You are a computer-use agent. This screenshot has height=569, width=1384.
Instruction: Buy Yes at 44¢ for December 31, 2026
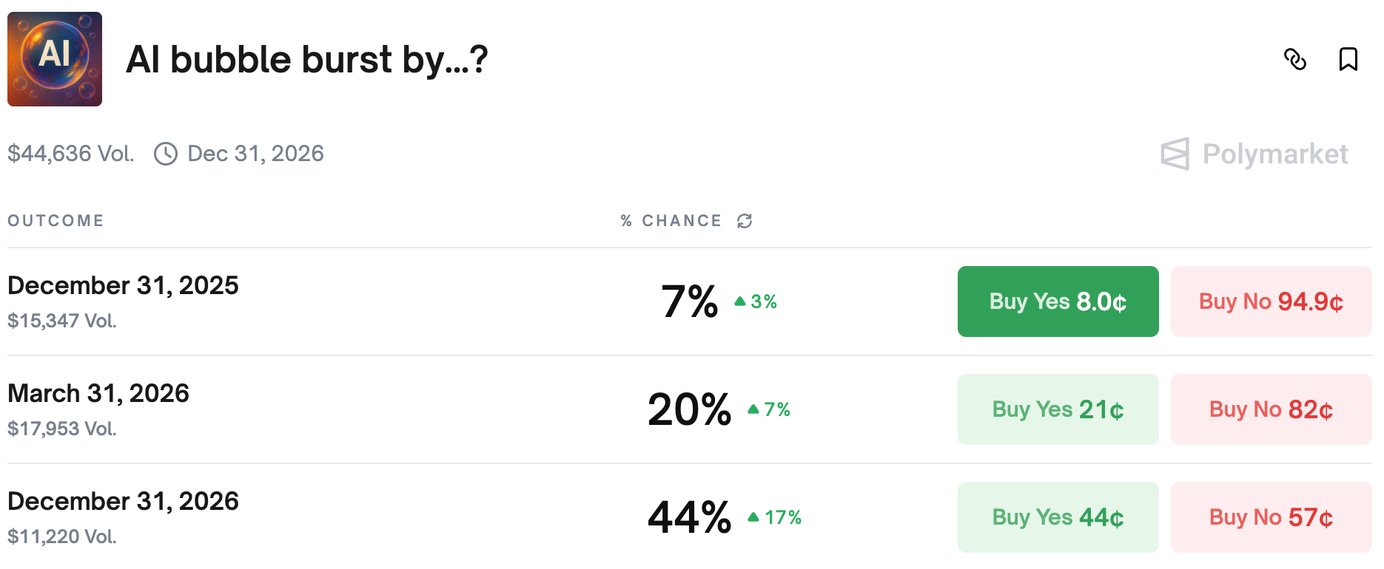[x=1058, y=517]
